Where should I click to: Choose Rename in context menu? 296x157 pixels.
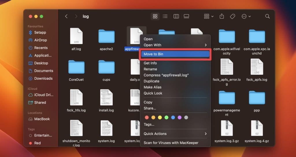(x=175, y=69)
